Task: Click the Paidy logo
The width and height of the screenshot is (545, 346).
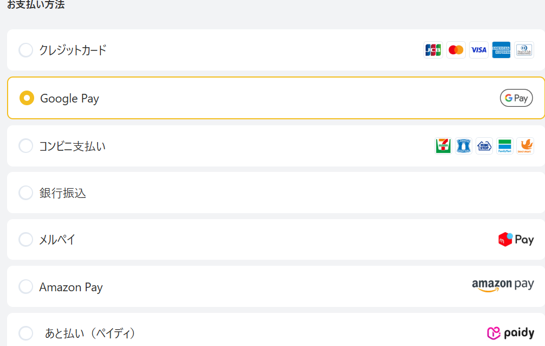Action: point(510,332)
